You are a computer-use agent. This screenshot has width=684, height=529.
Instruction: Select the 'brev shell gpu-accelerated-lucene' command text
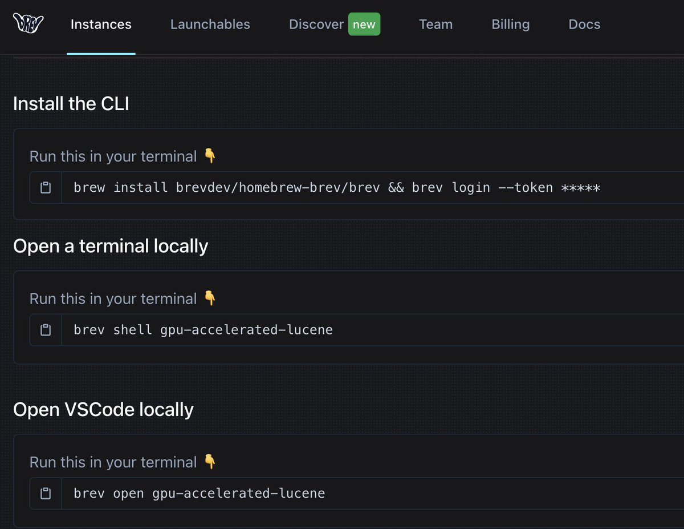[203, 330]
